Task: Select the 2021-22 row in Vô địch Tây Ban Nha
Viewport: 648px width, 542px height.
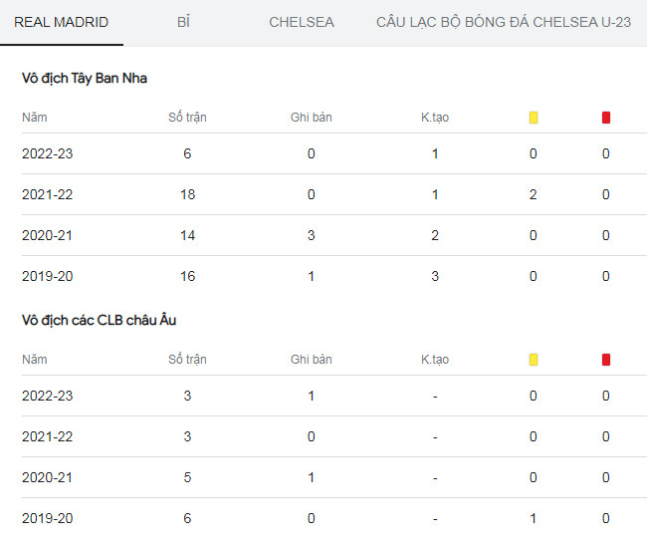Action: point(47,194)
